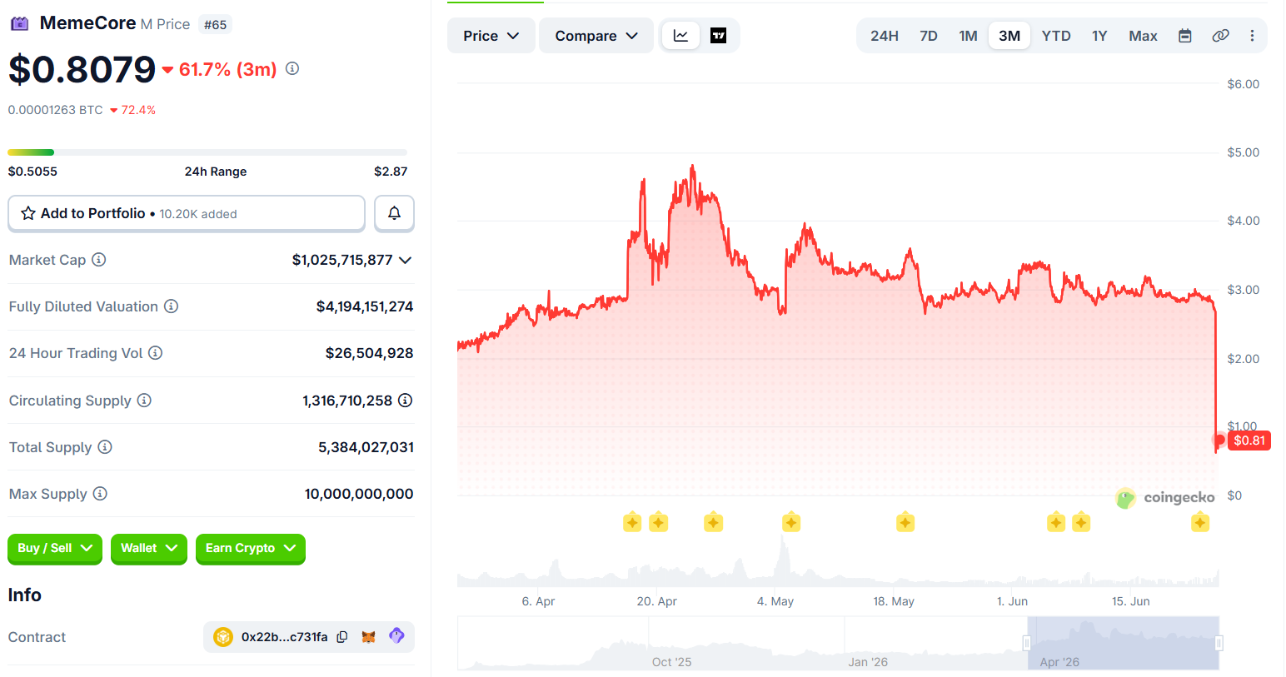1286x677 pixels.
Task: Open the Circulating Supply label info icon
Action: pyautogui.click(x=144, y=401)
